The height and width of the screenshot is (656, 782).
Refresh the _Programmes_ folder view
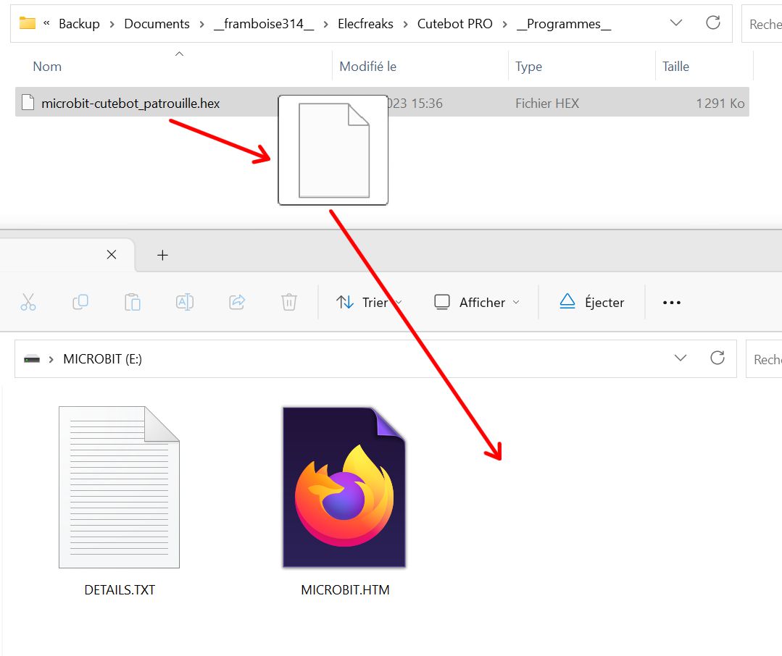pyautogui.click(x=713, y=23)
